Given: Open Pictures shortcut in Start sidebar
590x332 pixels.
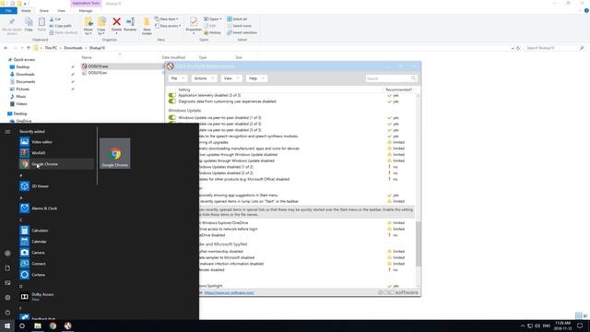Looking at the screenshot, I should [x=7, y=283].
